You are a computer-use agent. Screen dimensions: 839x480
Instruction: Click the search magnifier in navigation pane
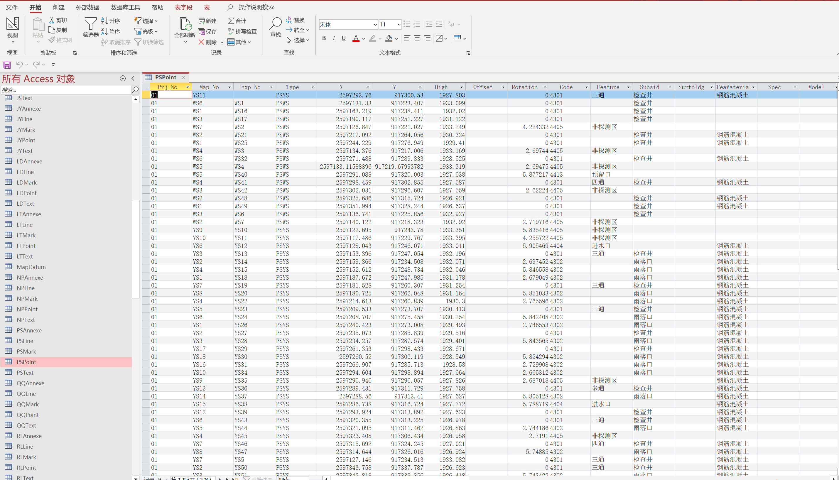click(135, 90)
